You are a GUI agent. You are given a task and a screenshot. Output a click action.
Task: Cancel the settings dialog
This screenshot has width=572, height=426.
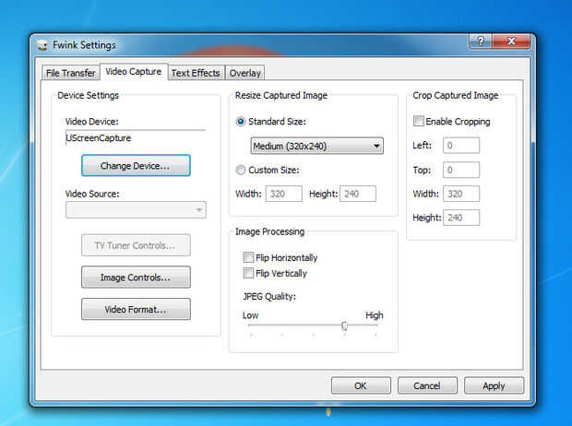tap(427, 385)
